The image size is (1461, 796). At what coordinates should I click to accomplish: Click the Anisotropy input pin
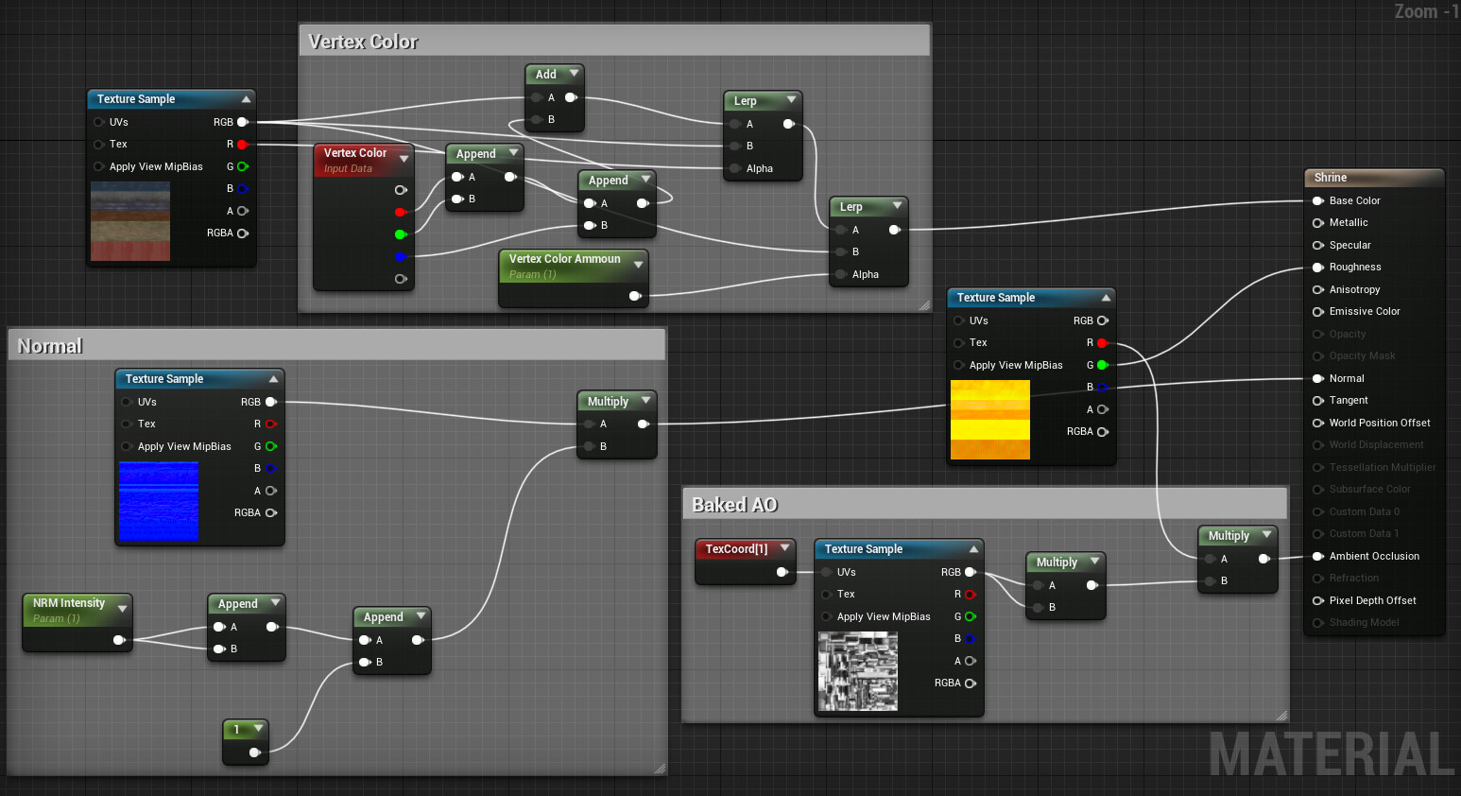(x=1317, y=289)
